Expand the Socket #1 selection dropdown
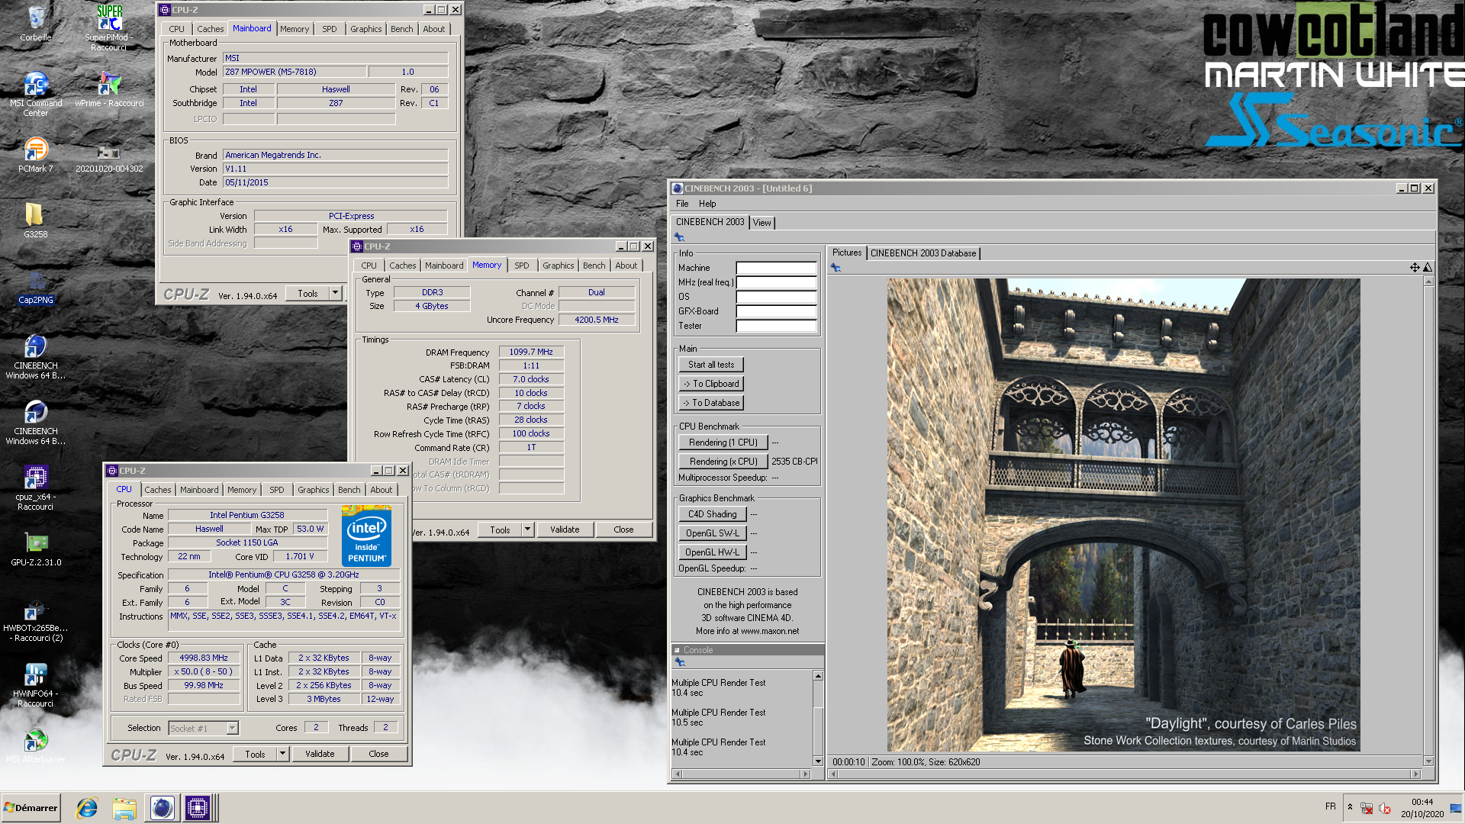Screen dimensions: 1465x824 233,729
